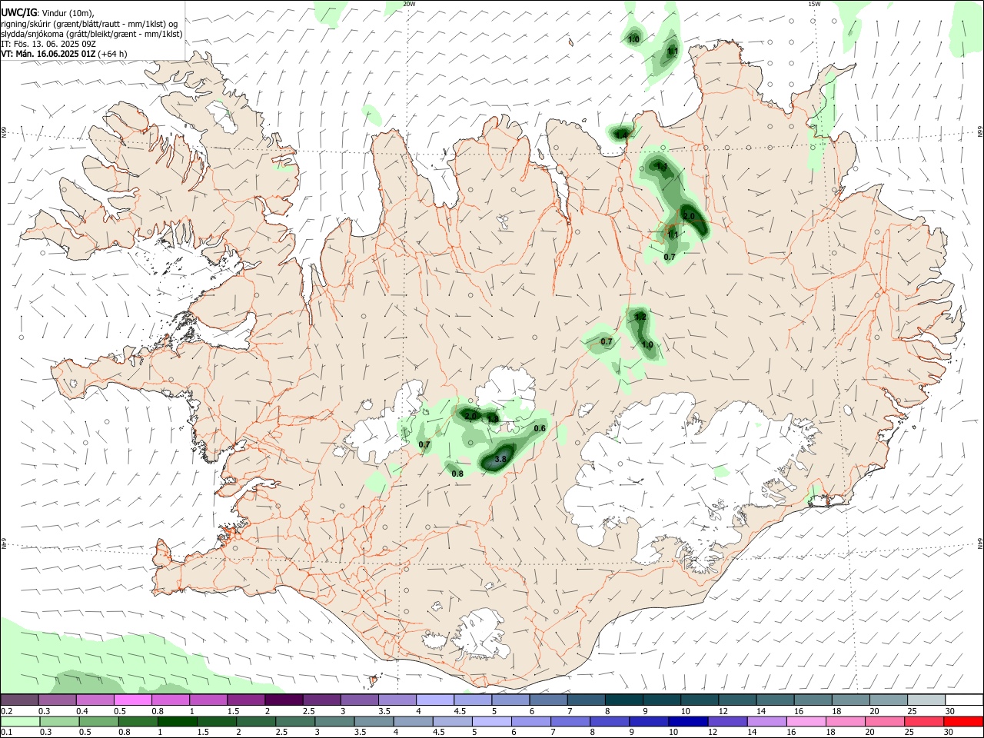Viewport: 984px width, 738px height.
Task: Pick the lower legend green 0.5 swatch
Action: (x=99, y=721)
